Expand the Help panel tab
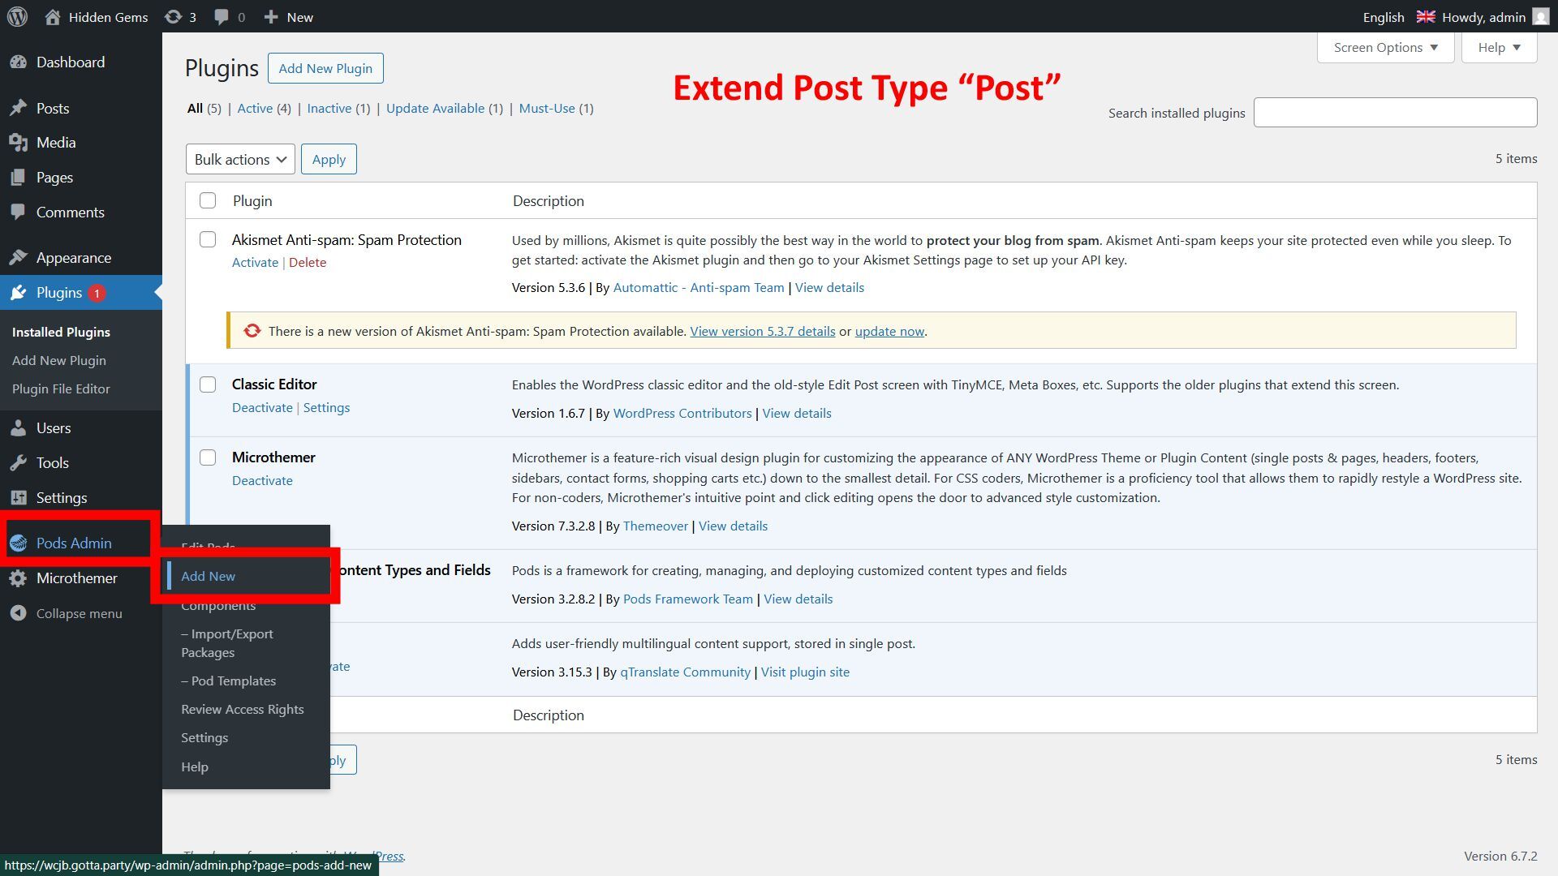 pos(1499,47)
